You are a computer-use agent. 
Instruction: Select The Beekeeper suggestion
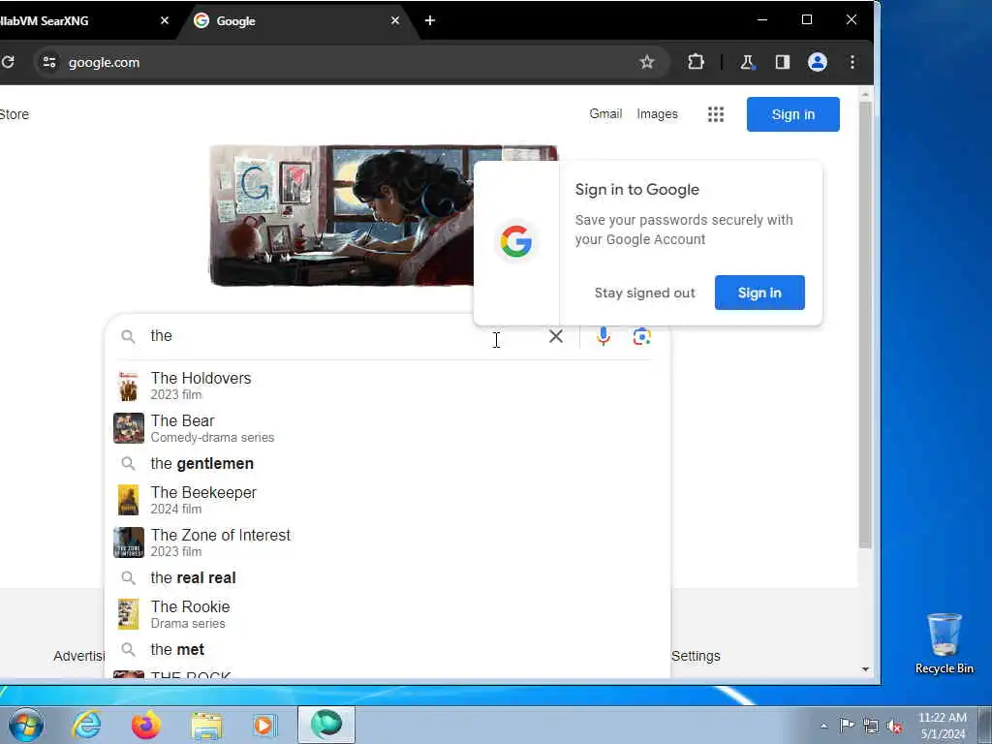click(387, 500)
